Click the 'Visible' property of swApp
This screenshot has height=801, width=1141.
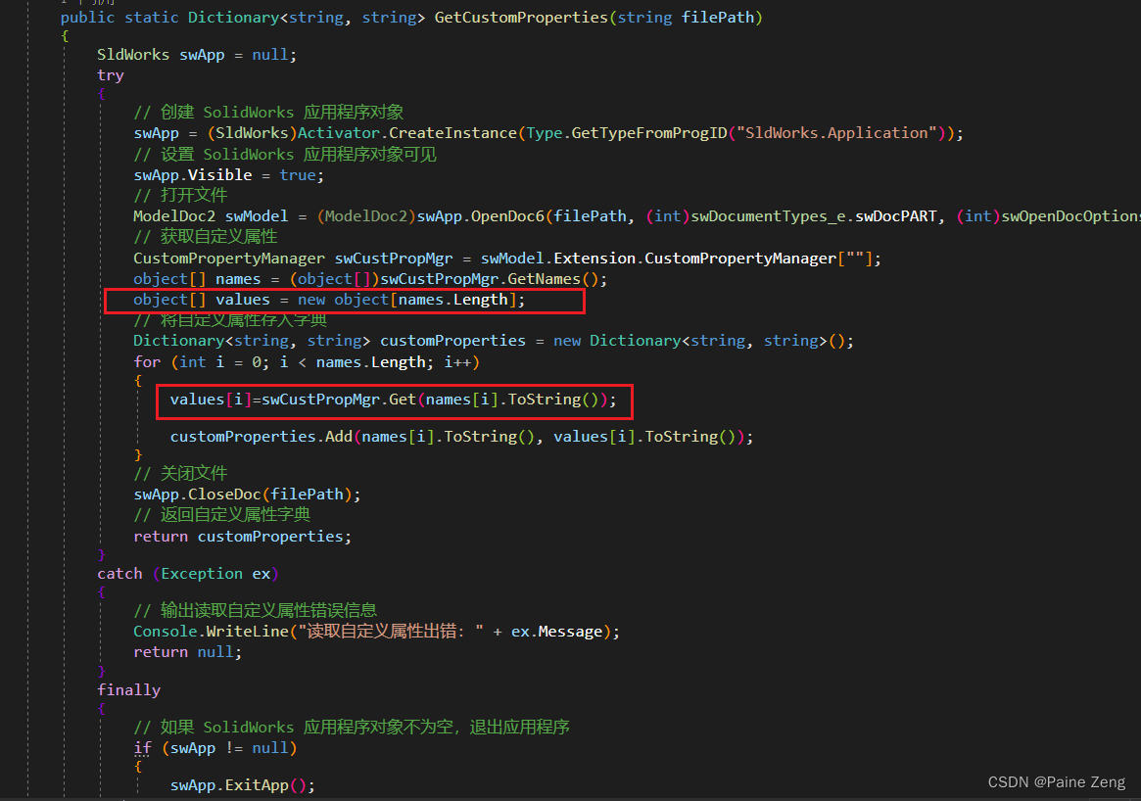pyautogui.click(x=219, y=175)
